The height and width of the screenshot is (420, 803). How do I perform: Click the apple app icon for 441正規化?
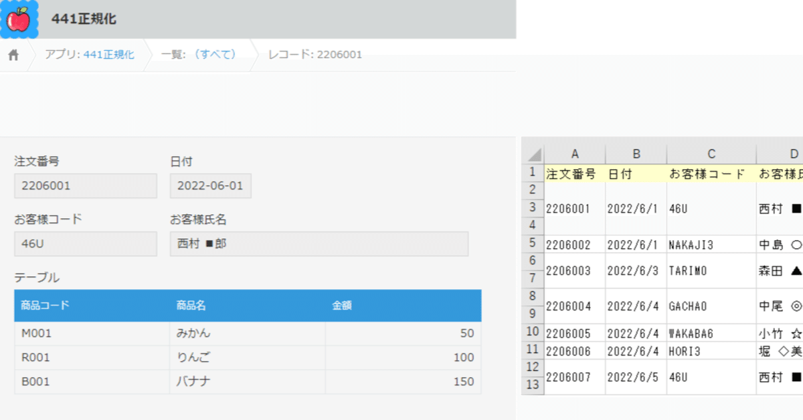(21, 20)
